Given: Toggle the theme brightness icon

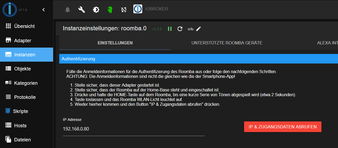Looking at the screenshot, I should click(96, 10).
